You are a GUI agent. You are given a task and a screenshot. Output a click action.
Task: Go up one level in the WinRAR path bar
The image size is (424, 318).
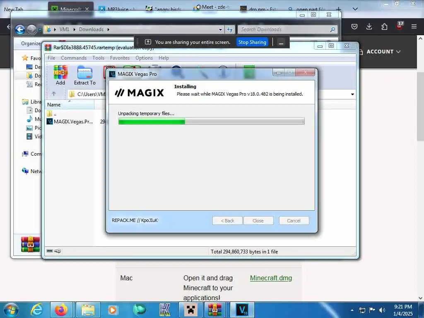[54, 94]
